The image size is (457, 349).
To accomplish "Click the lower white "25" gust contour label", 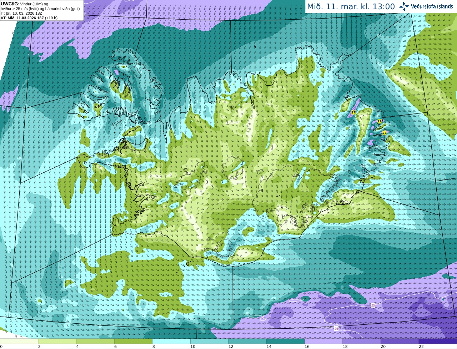I will (x=336, y=328).
